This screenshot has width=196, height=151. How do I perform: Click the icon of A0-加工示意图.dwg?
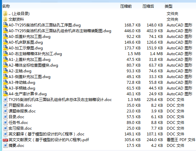(x=5, y=48)
